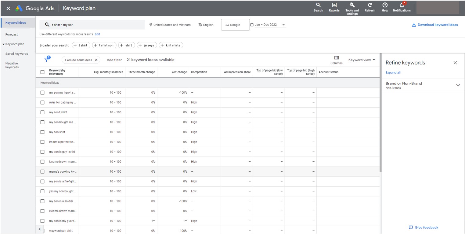Check the 'my son is a firefight...' row
The width and height of the screenshot is (465, 234).
click(42, 181)
